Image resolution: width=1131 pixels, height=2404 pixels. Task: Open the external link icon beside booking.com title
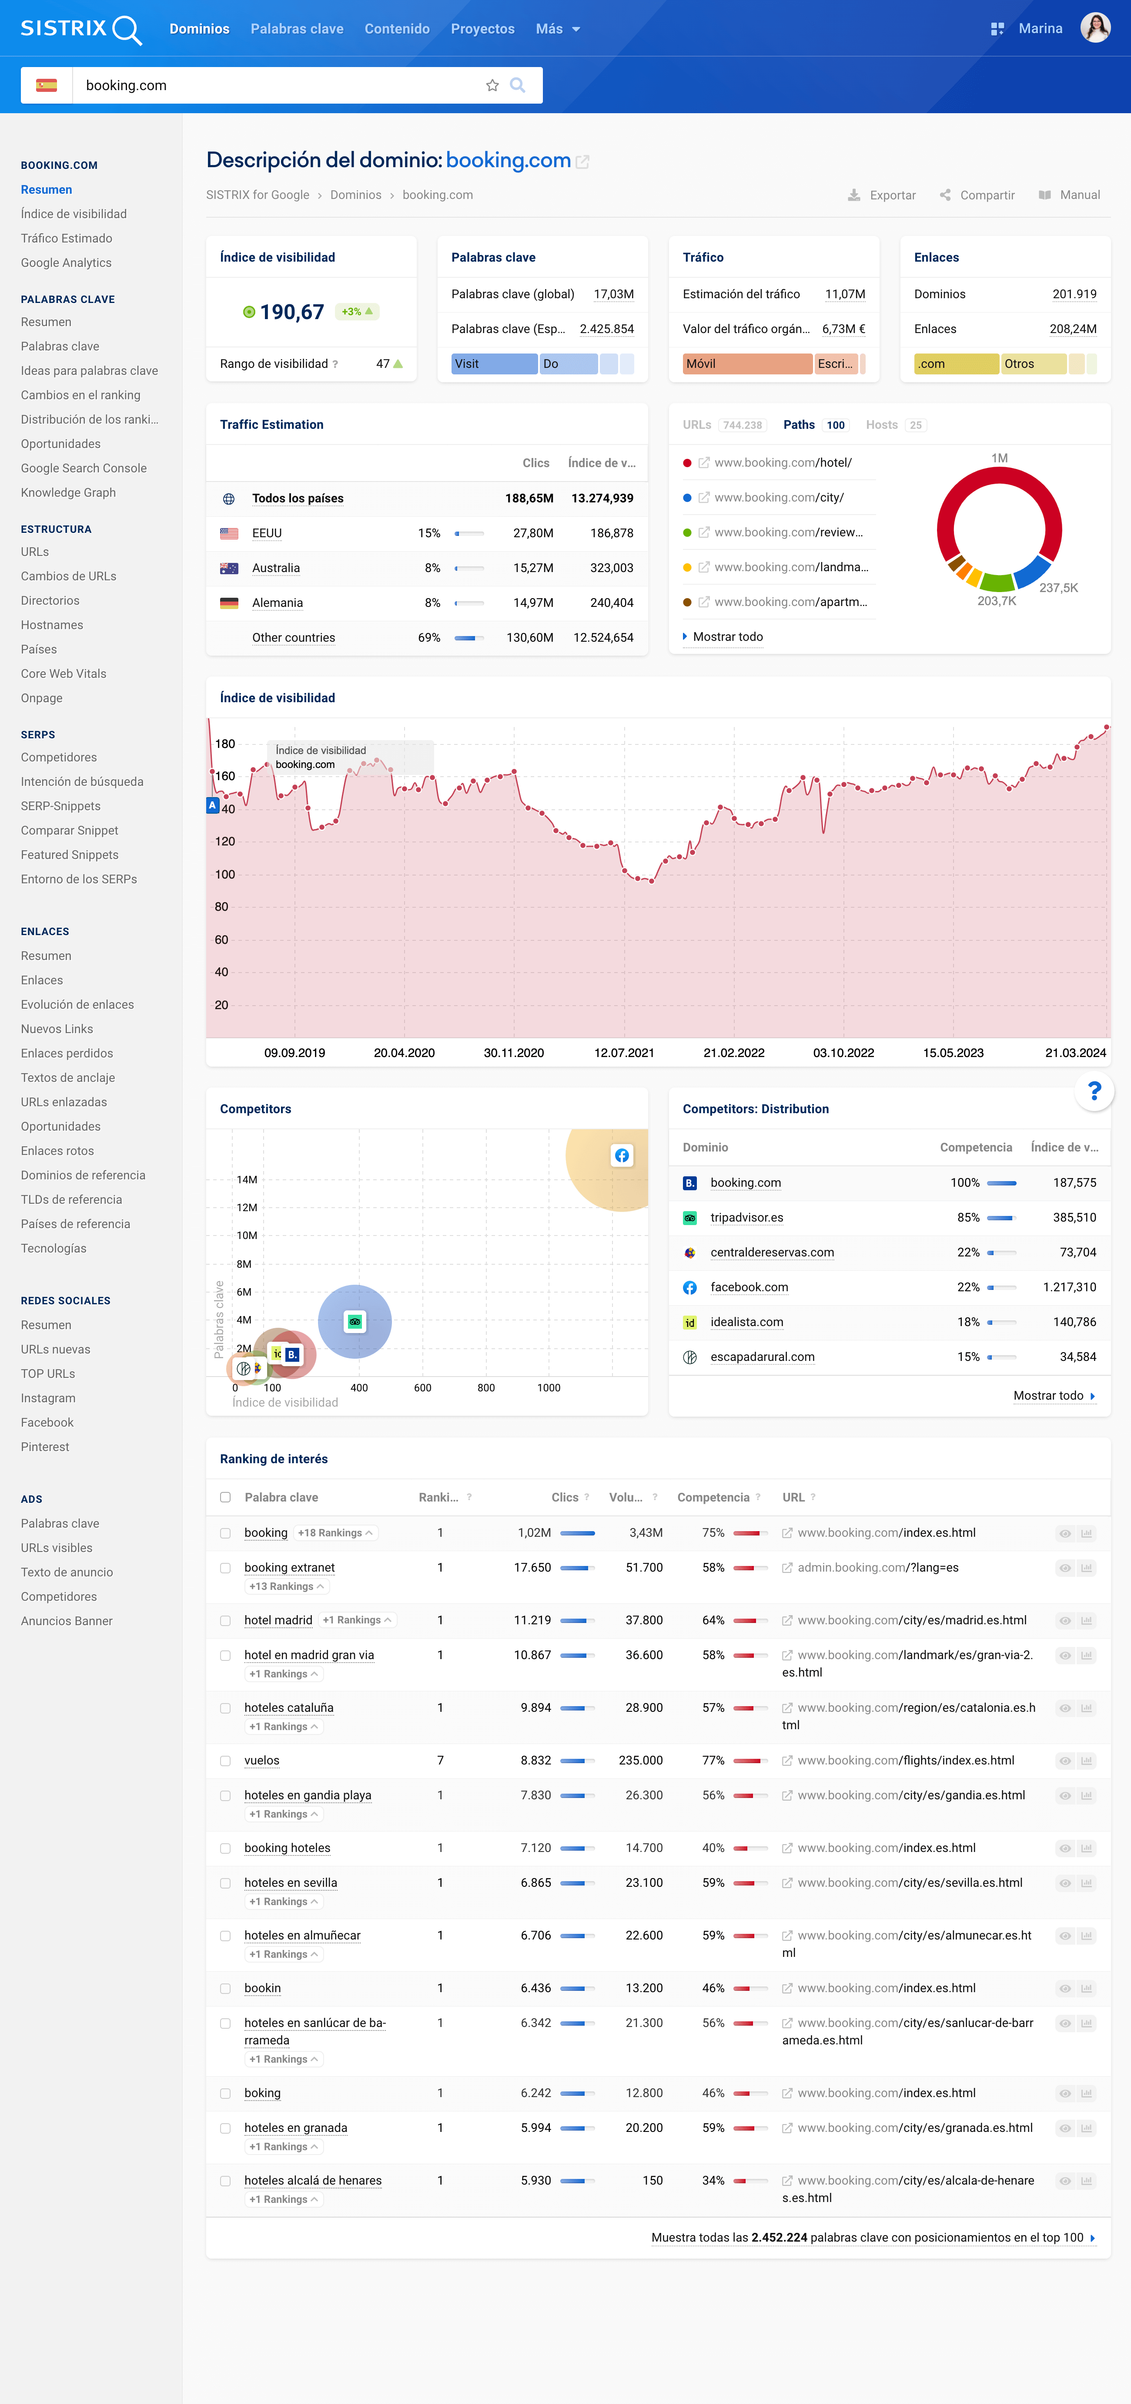583,162
